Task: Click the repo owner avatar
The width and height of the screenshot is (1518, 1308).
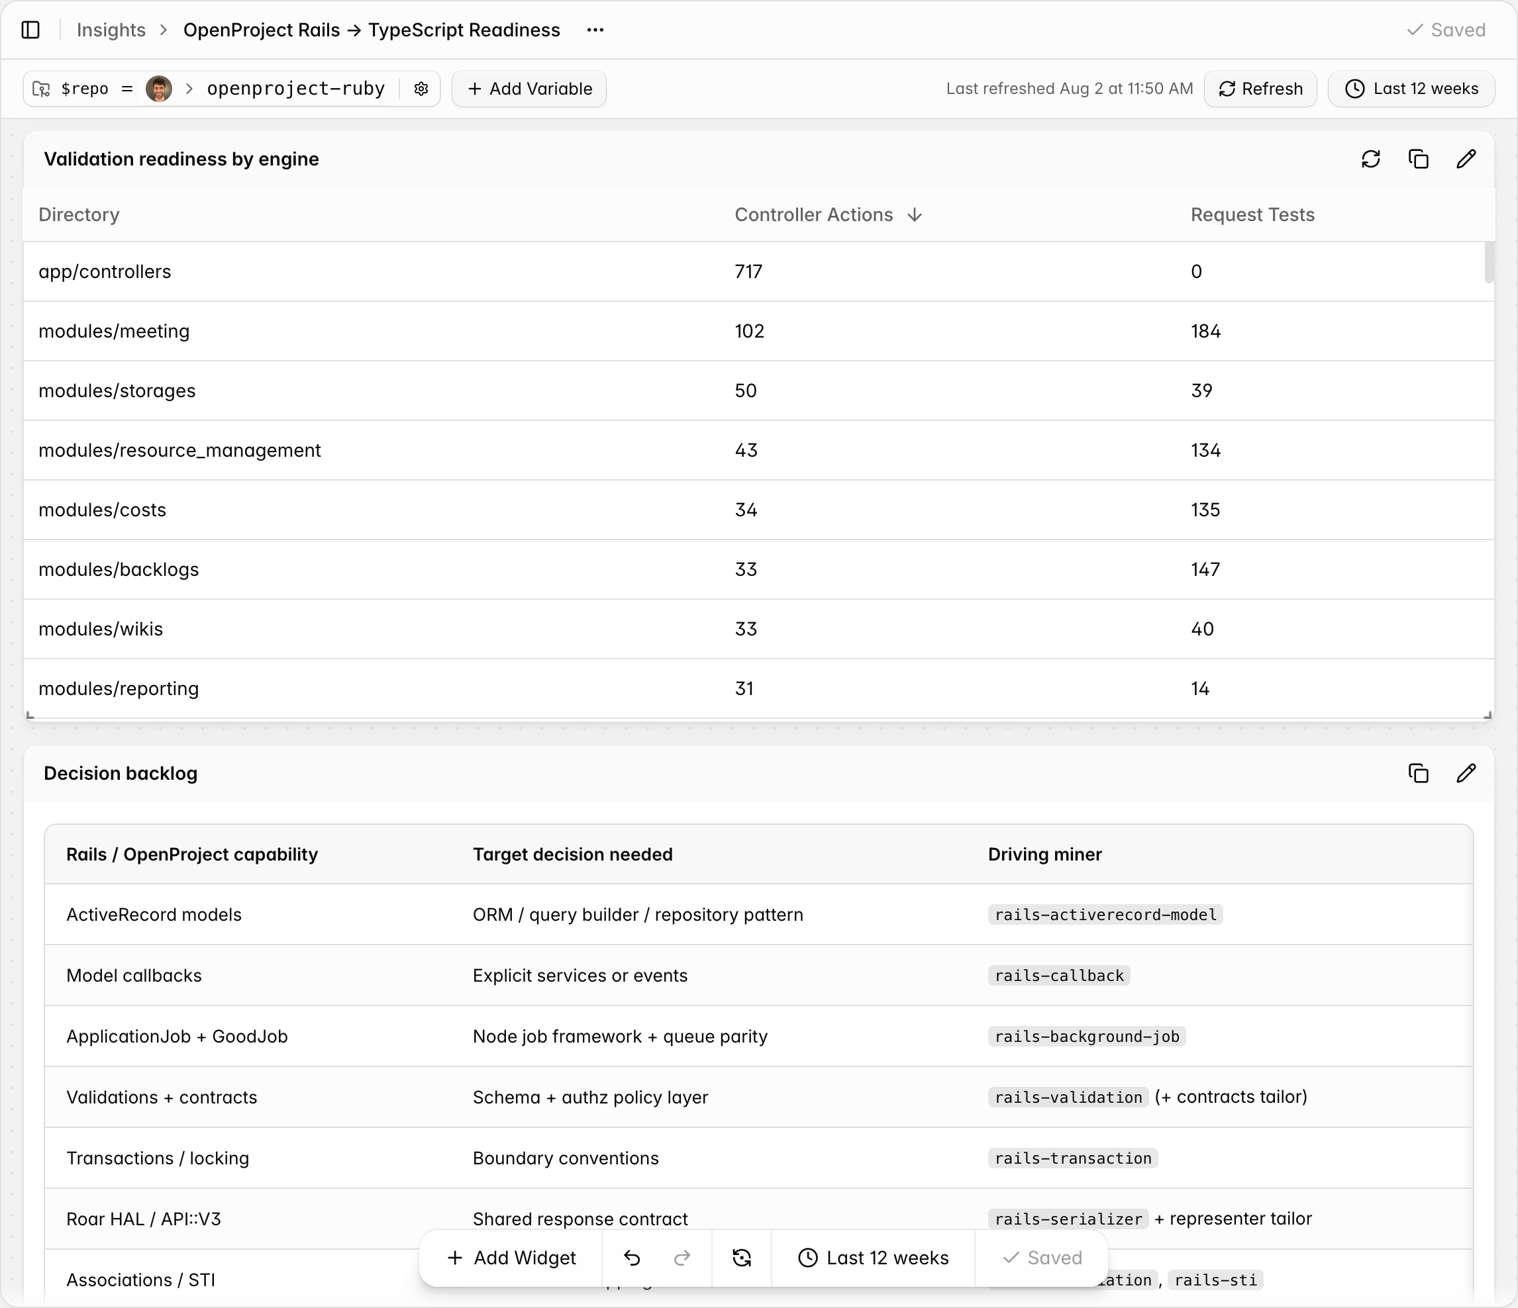Action: [x=159, y=89]
